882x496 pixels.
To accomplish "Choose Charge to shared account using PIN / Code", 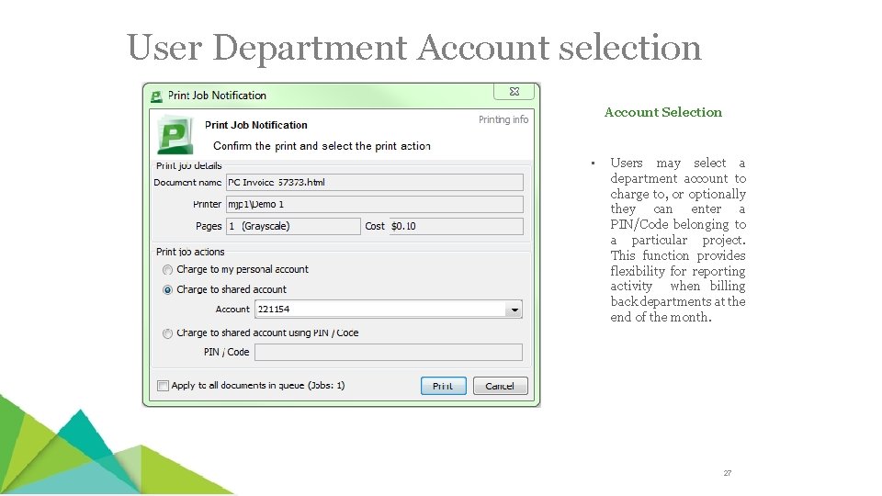I will click(x=167, y=333).
